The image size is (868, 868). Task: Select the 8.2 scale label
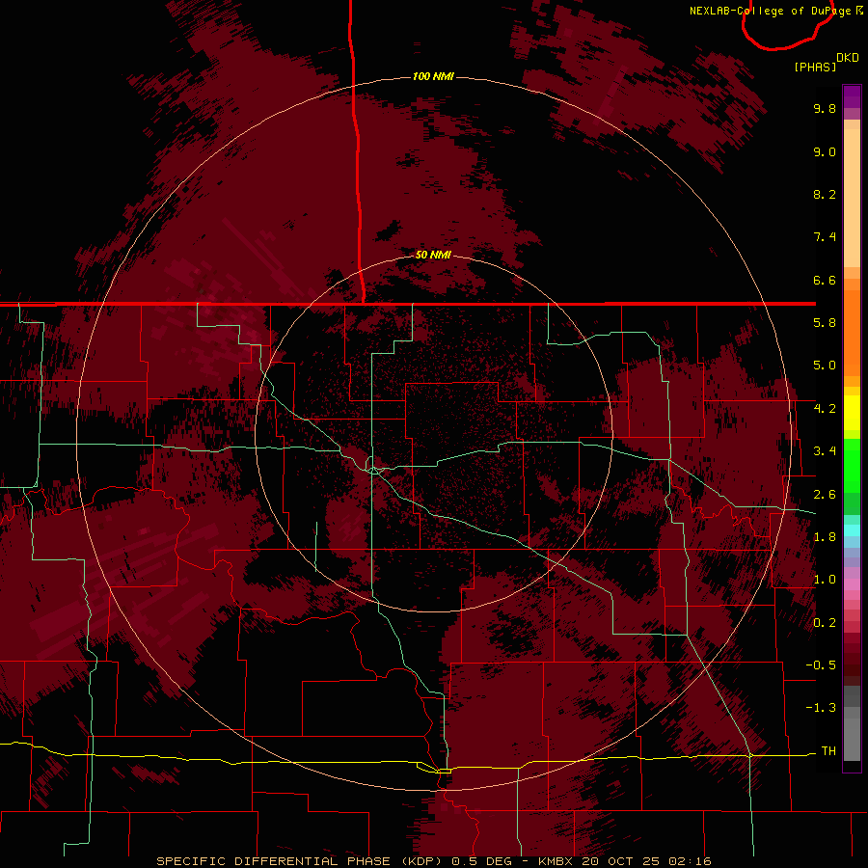825,194
